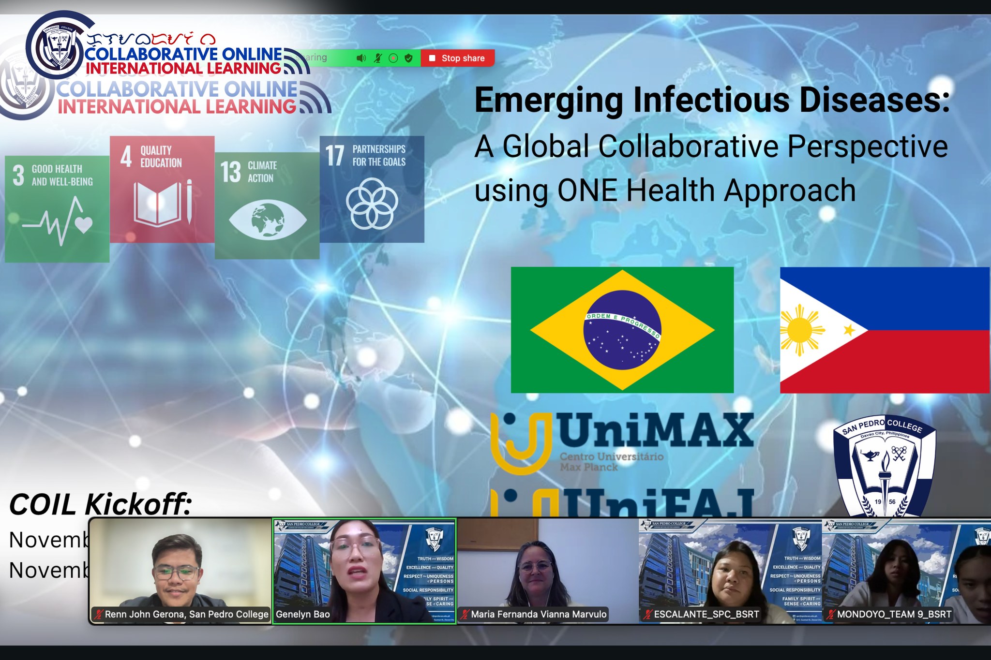Screen dimensions: 991x660
Task: Click muted mic icon beside Maria Fernanda Vianna Marvulo
Action: [465, 615]
